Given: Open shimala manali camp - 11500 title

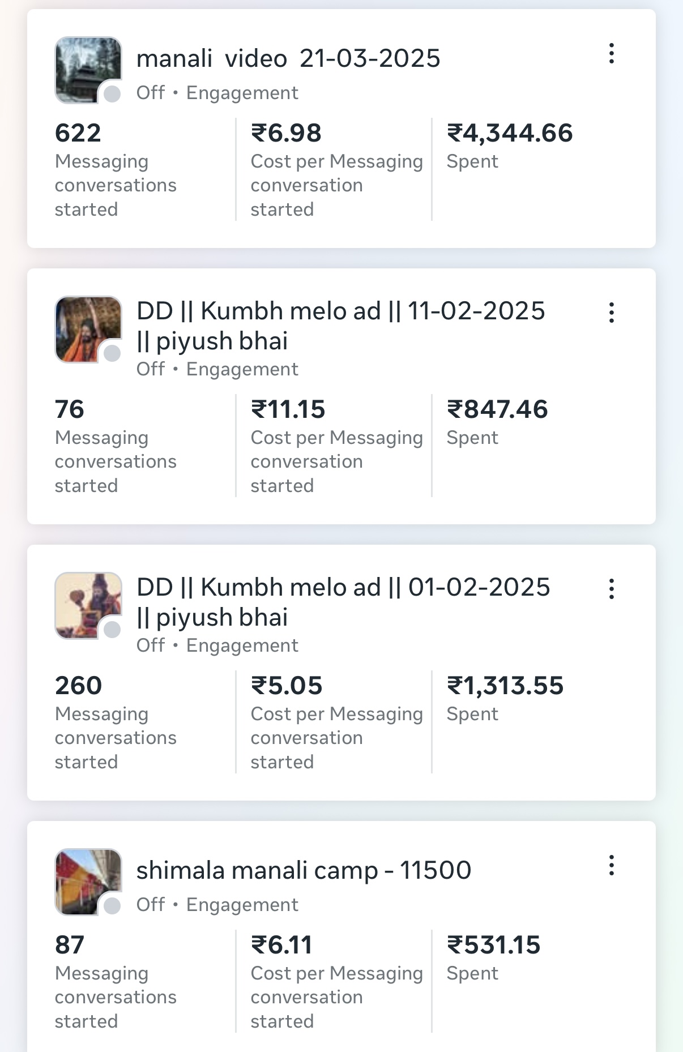Looking at the screenshot, I should click(x=304, y=871).
